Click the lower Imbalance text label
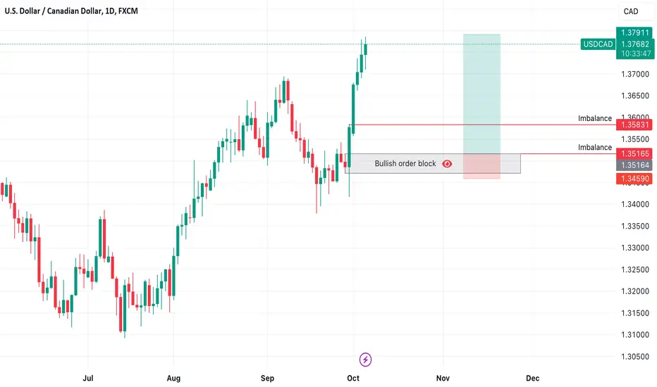 (x=594, y=147)
